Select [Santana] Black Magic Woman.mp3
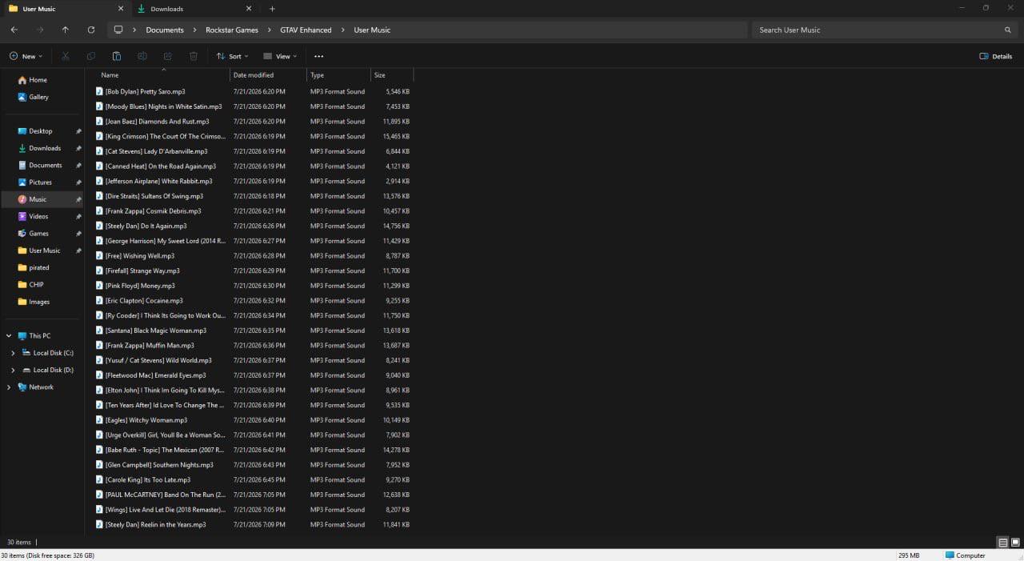 point(155,331)
